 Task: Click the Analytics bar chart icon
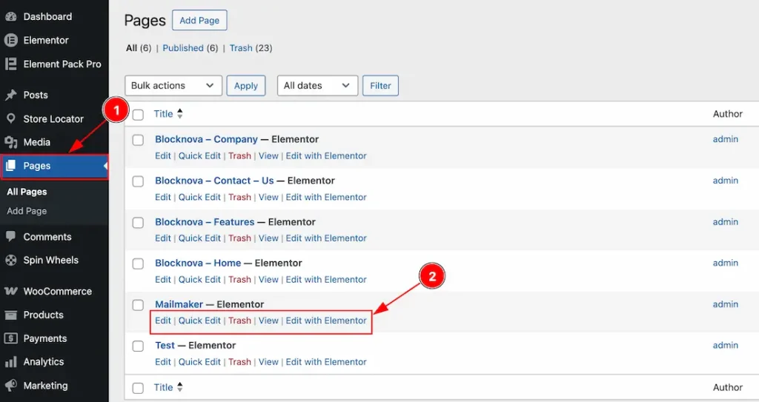(x=11, y=362)
